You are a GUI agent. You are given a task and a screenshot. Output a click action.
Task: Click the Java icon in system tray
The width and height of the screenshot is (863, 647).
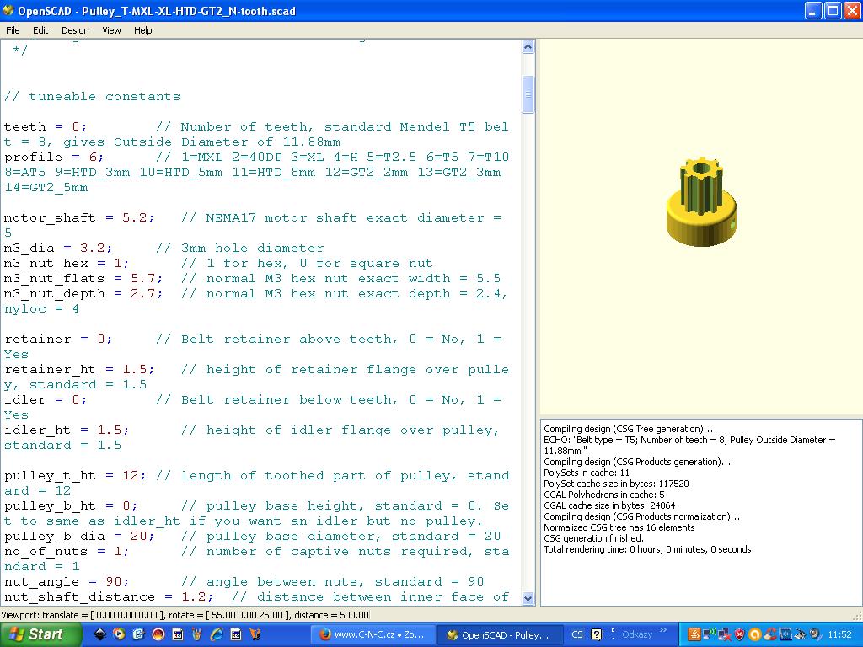(x=695, y=634)
